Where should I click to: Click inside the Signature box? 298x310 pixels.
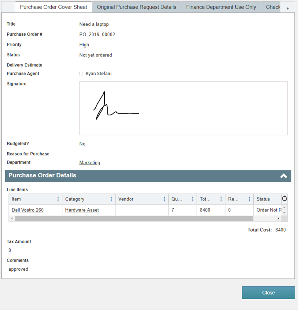[183, 108]
